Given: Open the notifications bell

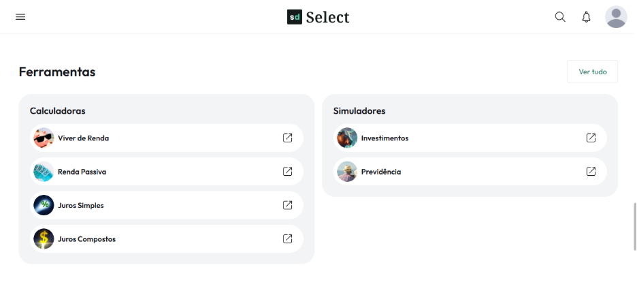Looking at the screenshot, I should tap(586, 17).
